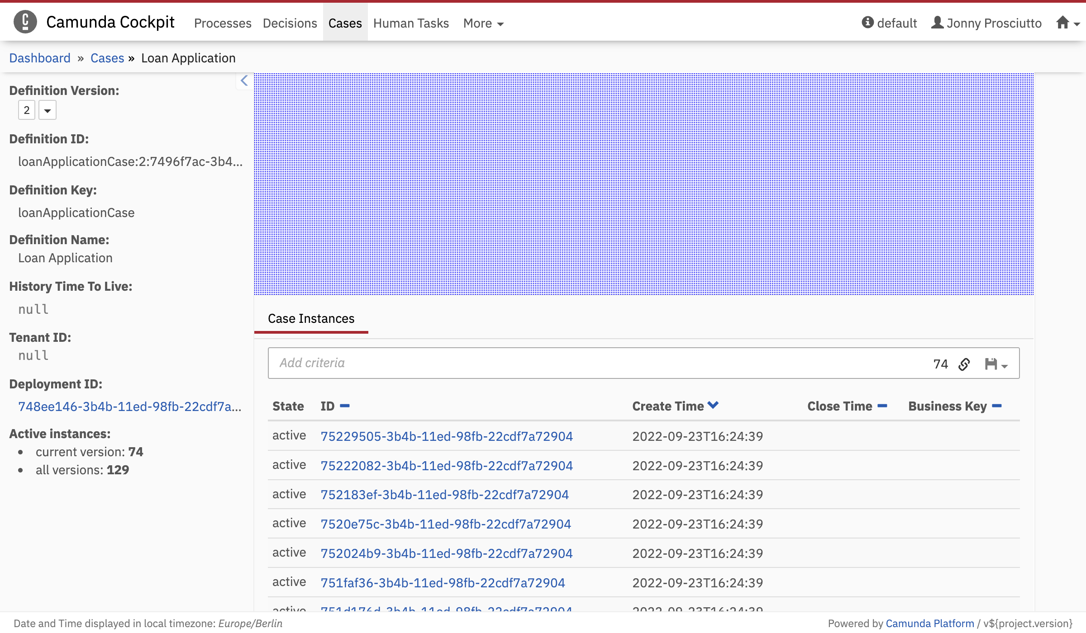Go to Human Tasks
This screenshot has height=633, width=1086.
[x=411, y=23]
